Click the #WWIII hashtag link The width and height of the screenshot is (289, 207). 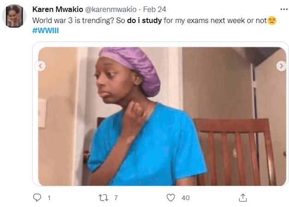[x=46, y=30]
